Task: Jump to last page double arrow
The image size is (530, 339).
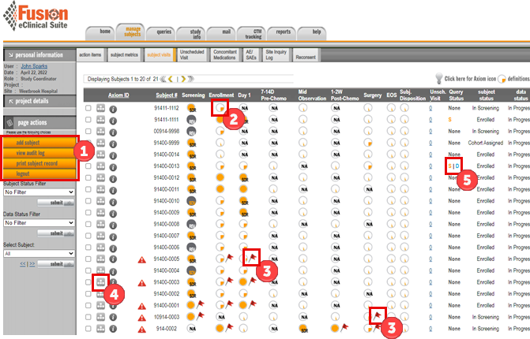Action: (x=191, y=79)
